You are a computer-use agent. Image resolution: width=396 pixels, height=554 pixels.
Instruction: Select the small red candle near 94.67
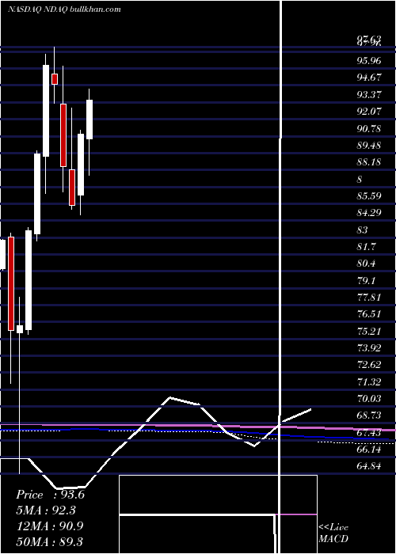click(55, 79)
